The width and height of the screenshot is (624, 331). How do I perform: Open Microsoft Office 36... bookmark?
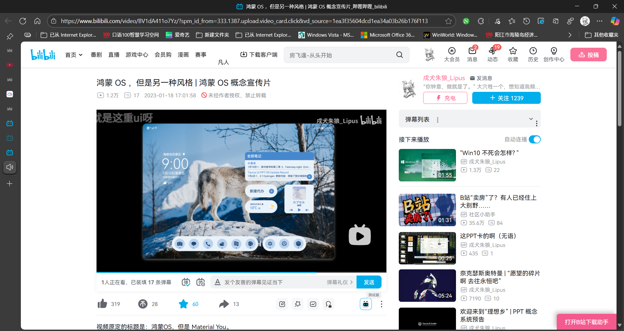388,35
